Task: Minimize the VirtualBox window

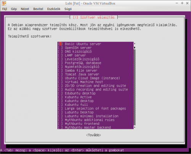Action: click(x=177, y=3)
